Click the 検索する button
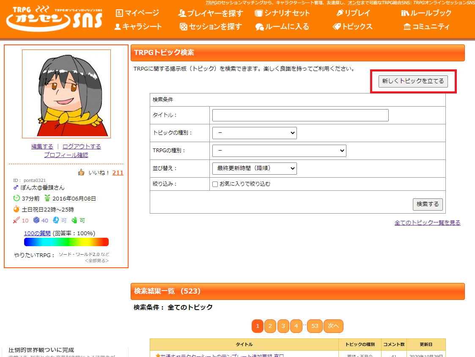This screenshot has height=357, width=475. point(428,204)
